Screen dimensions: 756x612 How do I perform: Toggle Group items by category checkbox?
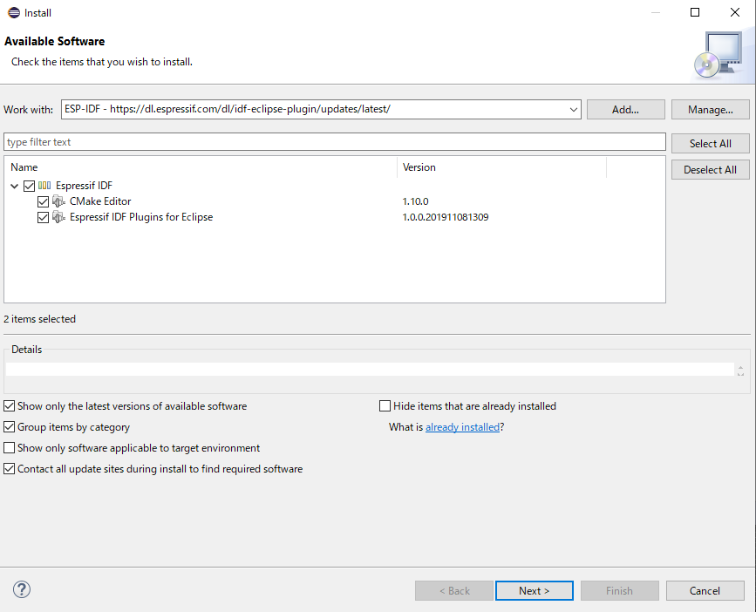pos(10,427)
